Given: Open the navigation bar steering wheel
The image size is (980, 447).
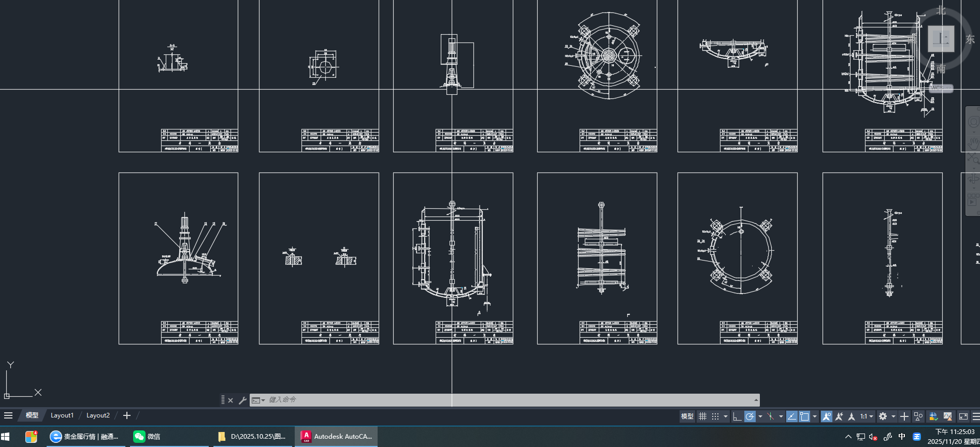Looking at the screenshot, I should tap(973, 122).
